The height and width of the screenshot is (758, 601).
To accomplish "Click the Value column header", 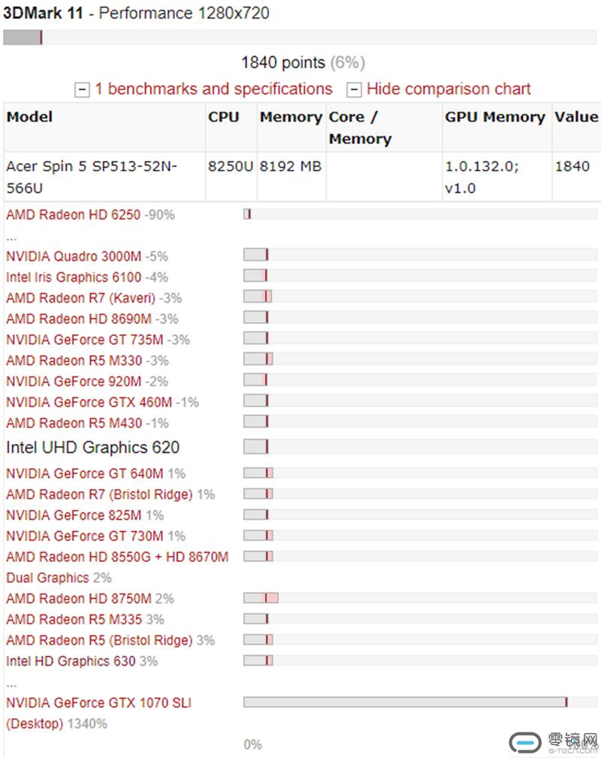I will (x=576, y=117).
